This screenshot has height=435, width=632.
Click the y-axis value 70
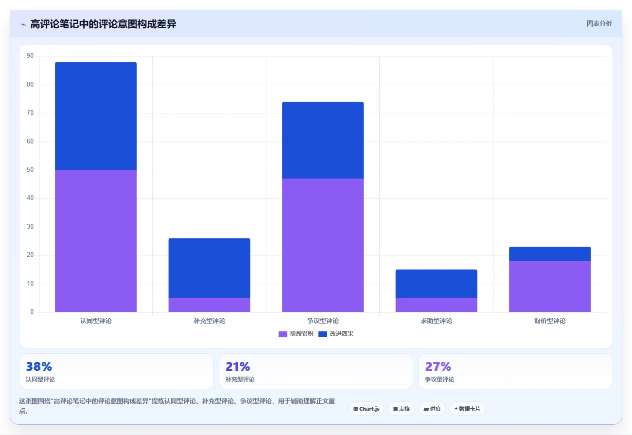pyautogui.click(x=30, y=113)
